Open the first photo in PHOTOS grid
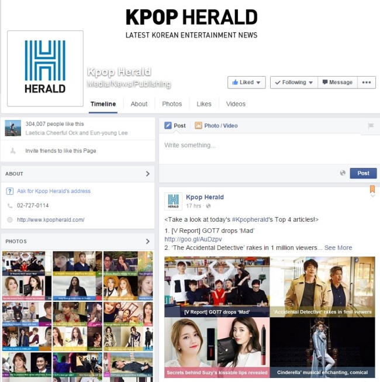The height and width of the screenshot is (382, 380). coord(27,276)
